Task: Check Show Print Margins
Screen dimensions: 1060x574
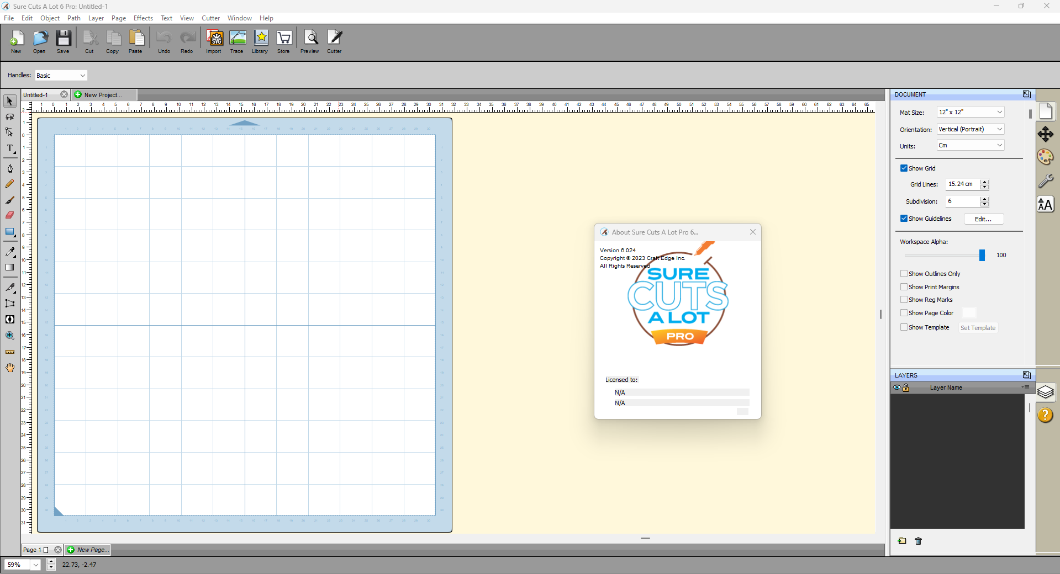Action: [x=904, y=287]
